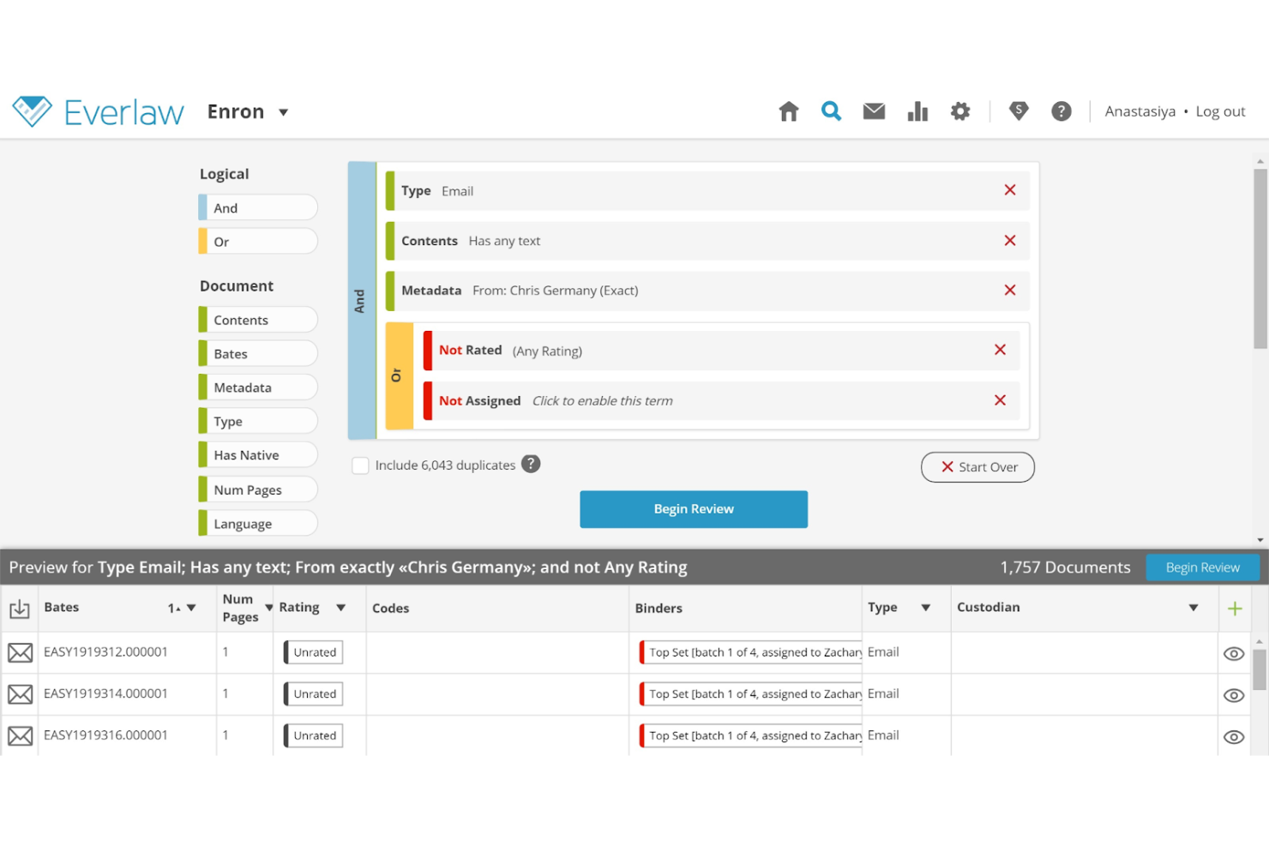Image resolution: width=1269 pixels, height=846 pixels.
Task: Open the Project settings gear icon
Action: (x=960, y=111)
